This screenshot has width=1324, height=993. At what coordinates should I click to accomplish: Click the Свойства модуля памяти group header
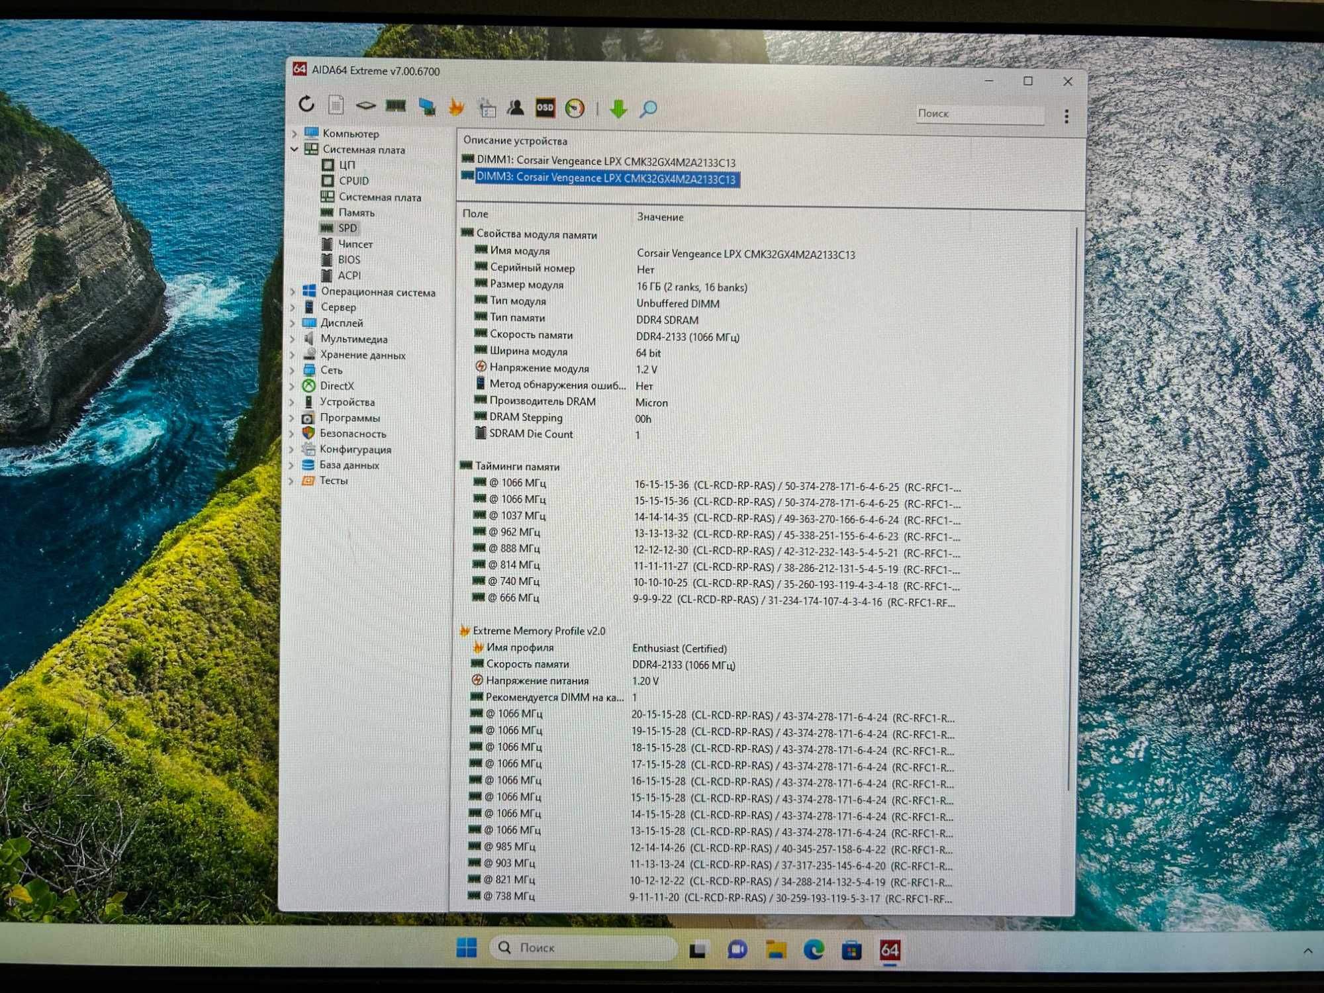tap(529, 234)
